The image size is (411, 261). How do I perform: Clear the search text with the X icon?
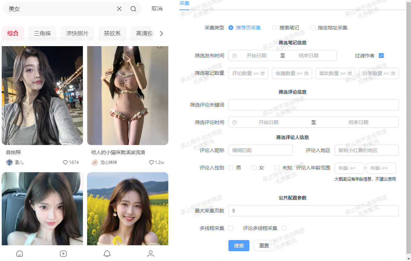(119, 9)
